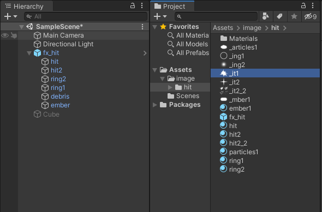322x212 pixels.
Task: Collapse the image folder
Action: tap(163, 78)
